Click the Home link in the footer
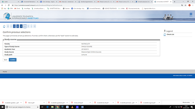This screenshot has width=195, height=109. [5, 72]
